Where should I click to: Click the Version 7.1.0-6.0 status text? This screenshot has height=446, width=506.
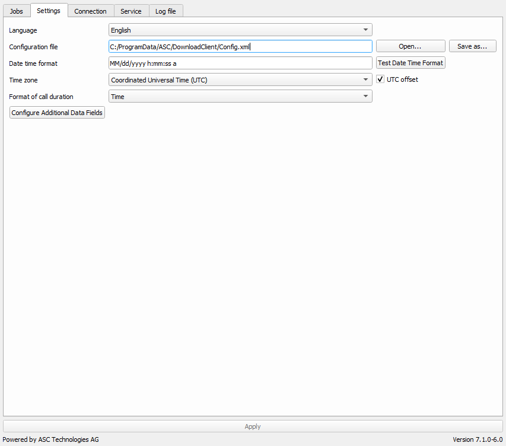(477, 439)
